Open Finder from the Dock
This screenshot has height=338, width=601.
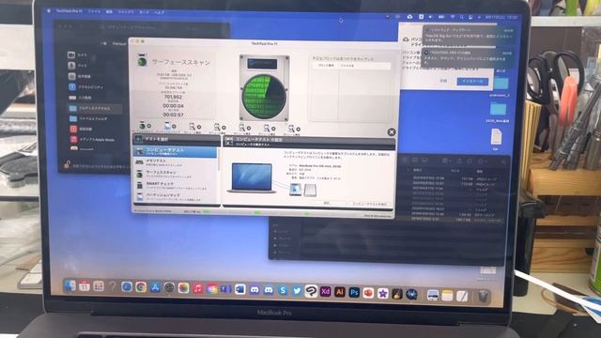69,285
